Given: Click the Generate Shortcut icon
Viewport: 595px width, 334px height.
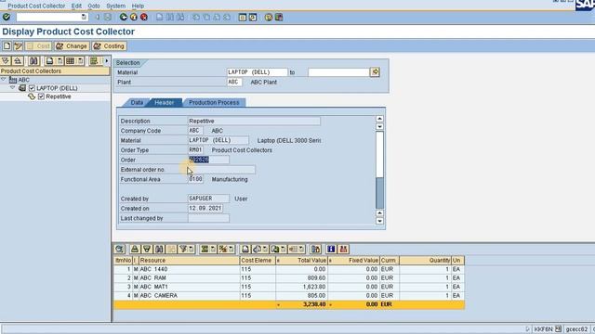Looking at the screenshot, I should click(252, 17).
